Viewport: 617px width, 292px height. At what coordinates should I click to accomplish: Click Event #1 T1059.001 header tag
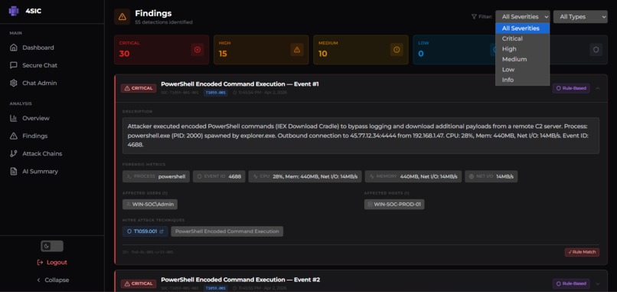click(216, 93)
